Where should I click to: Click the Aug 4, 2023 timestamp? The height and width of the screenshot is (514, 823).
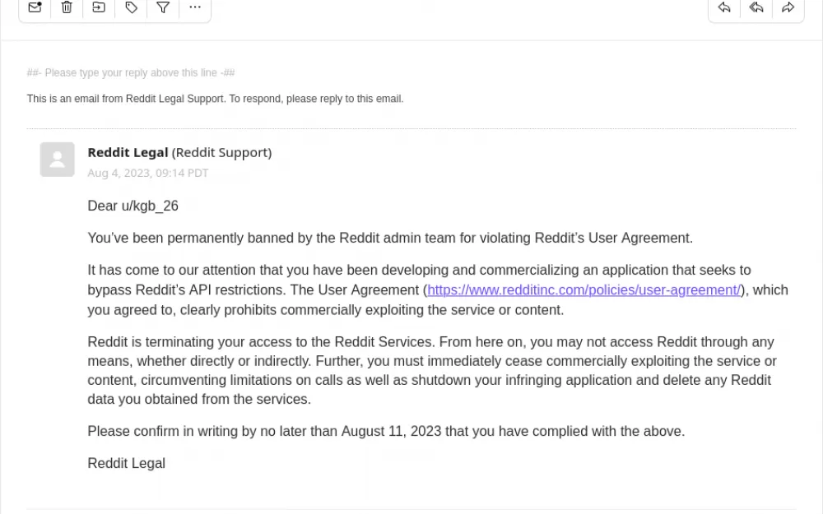click(x=148, y=174)
